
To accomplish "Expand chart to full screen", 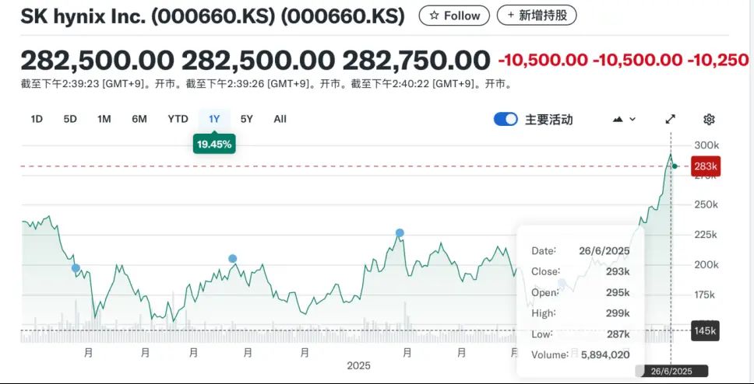I will (x=670, y=120).
